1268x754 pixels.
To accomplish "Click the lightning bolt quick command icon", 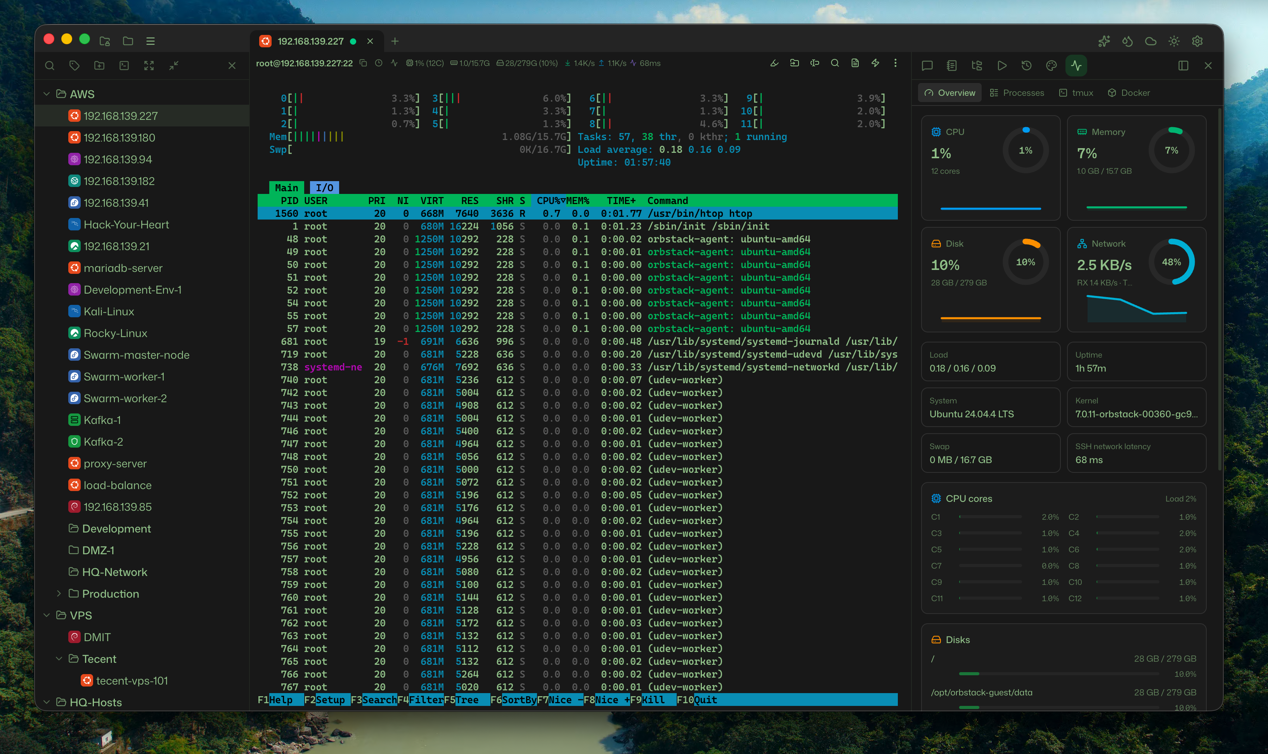I will pyautogui.click(x=875, y=63).
